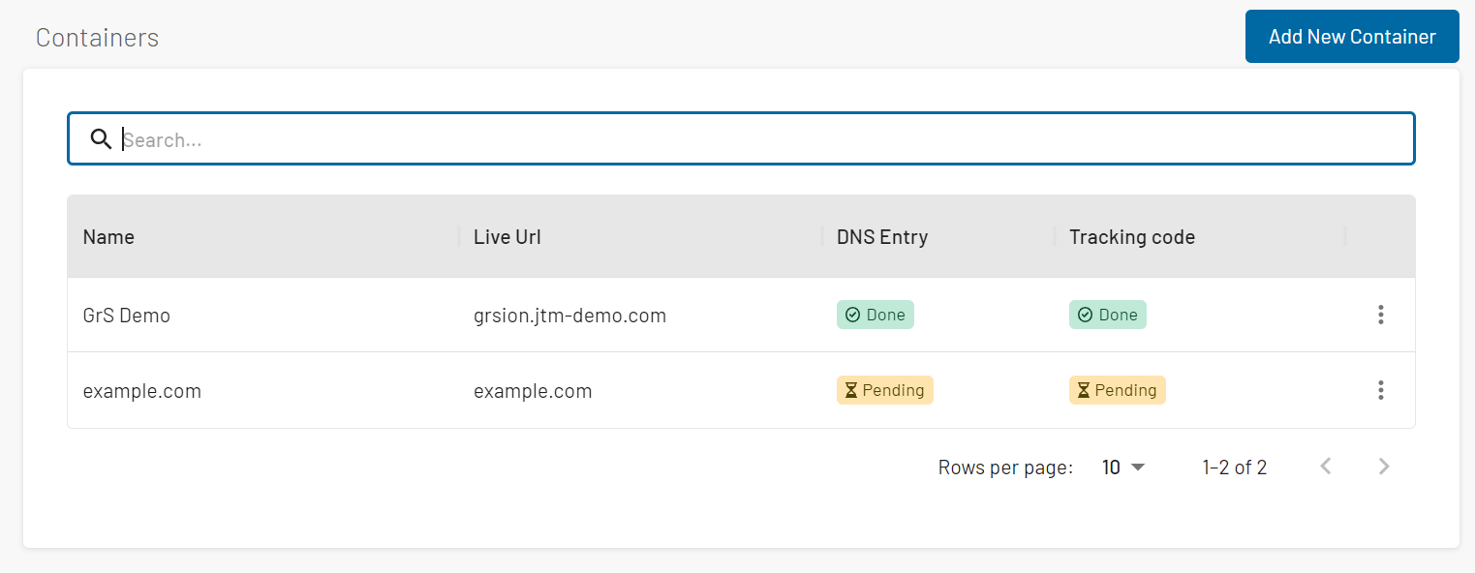Sort by the DNS Entry column header
This screenshot has height=573, width=1475.
coord(882,237)
